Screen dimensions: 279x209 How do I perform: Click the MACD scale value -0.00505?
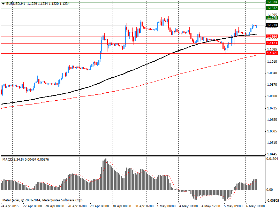point(272,201)
